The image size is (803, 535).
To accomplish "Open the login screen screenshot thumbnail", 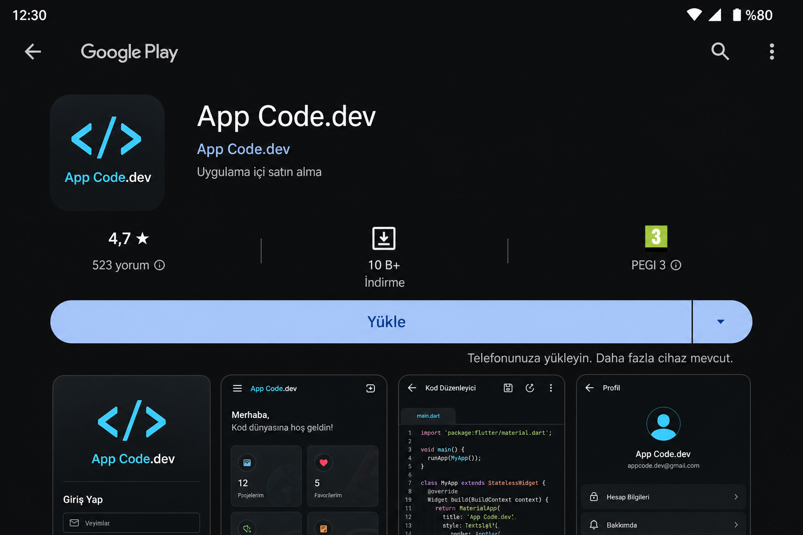I will tap(132, 455).
